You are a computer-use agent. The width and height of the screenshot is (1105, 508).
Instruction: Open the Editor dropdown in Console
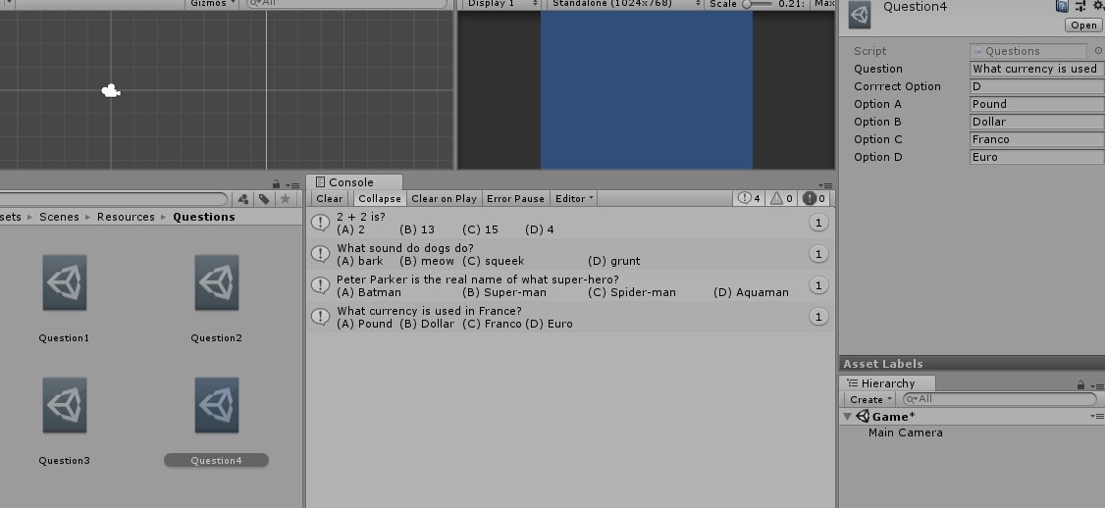click(574, 199)
